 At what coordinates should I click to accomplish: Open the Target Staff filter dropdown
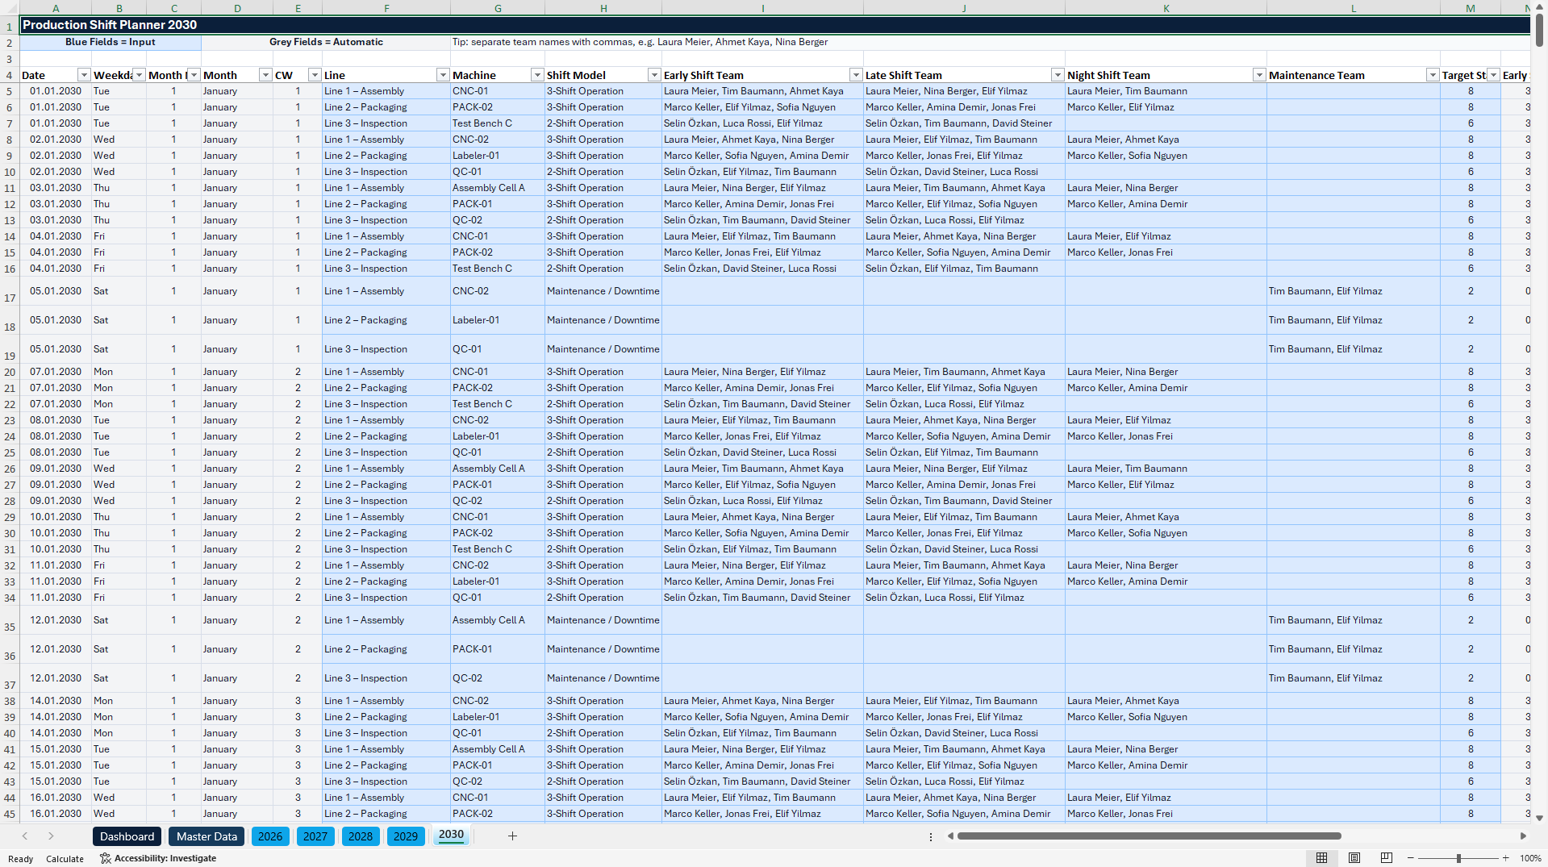(x=1493, y=75)
